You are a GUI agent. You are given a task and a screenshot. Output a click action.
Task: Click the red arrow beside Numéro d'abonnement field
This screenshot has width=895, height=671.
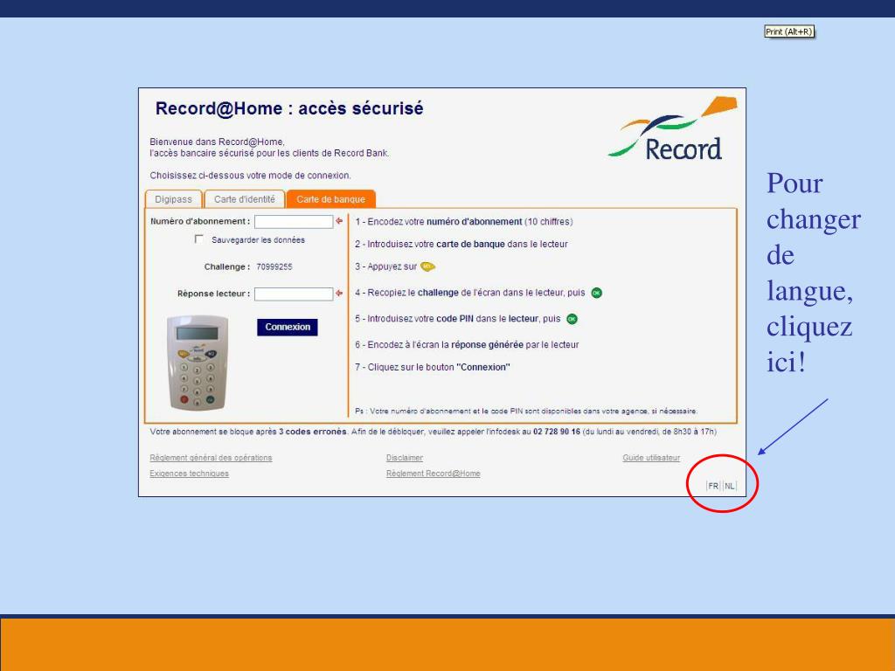(339, 221)
